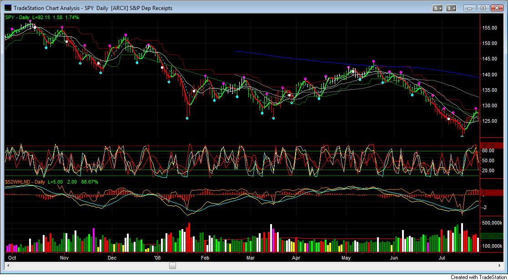
Task: Maximize the Chart Analysis window
Action: [483, 8]
